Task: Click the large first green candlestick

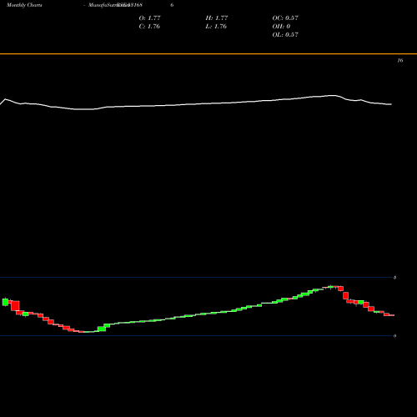Action: click(x=5, y=302)
